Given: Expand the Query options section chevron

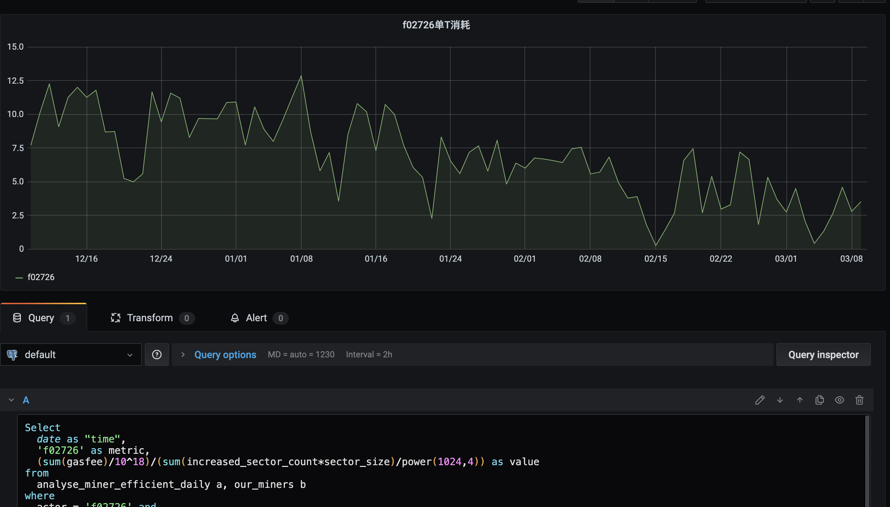Looking at the screenshot, I should pyautogui.click(x=183, y=355).
